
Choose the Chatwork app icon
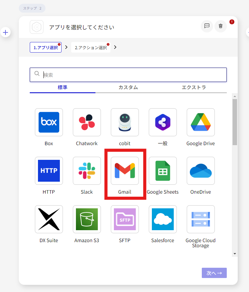87,122
